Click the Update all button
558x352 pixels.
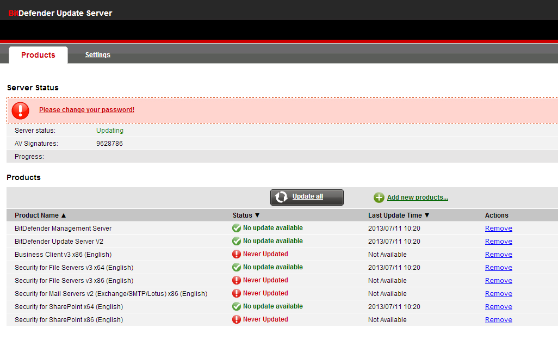[x=307, y=197]
